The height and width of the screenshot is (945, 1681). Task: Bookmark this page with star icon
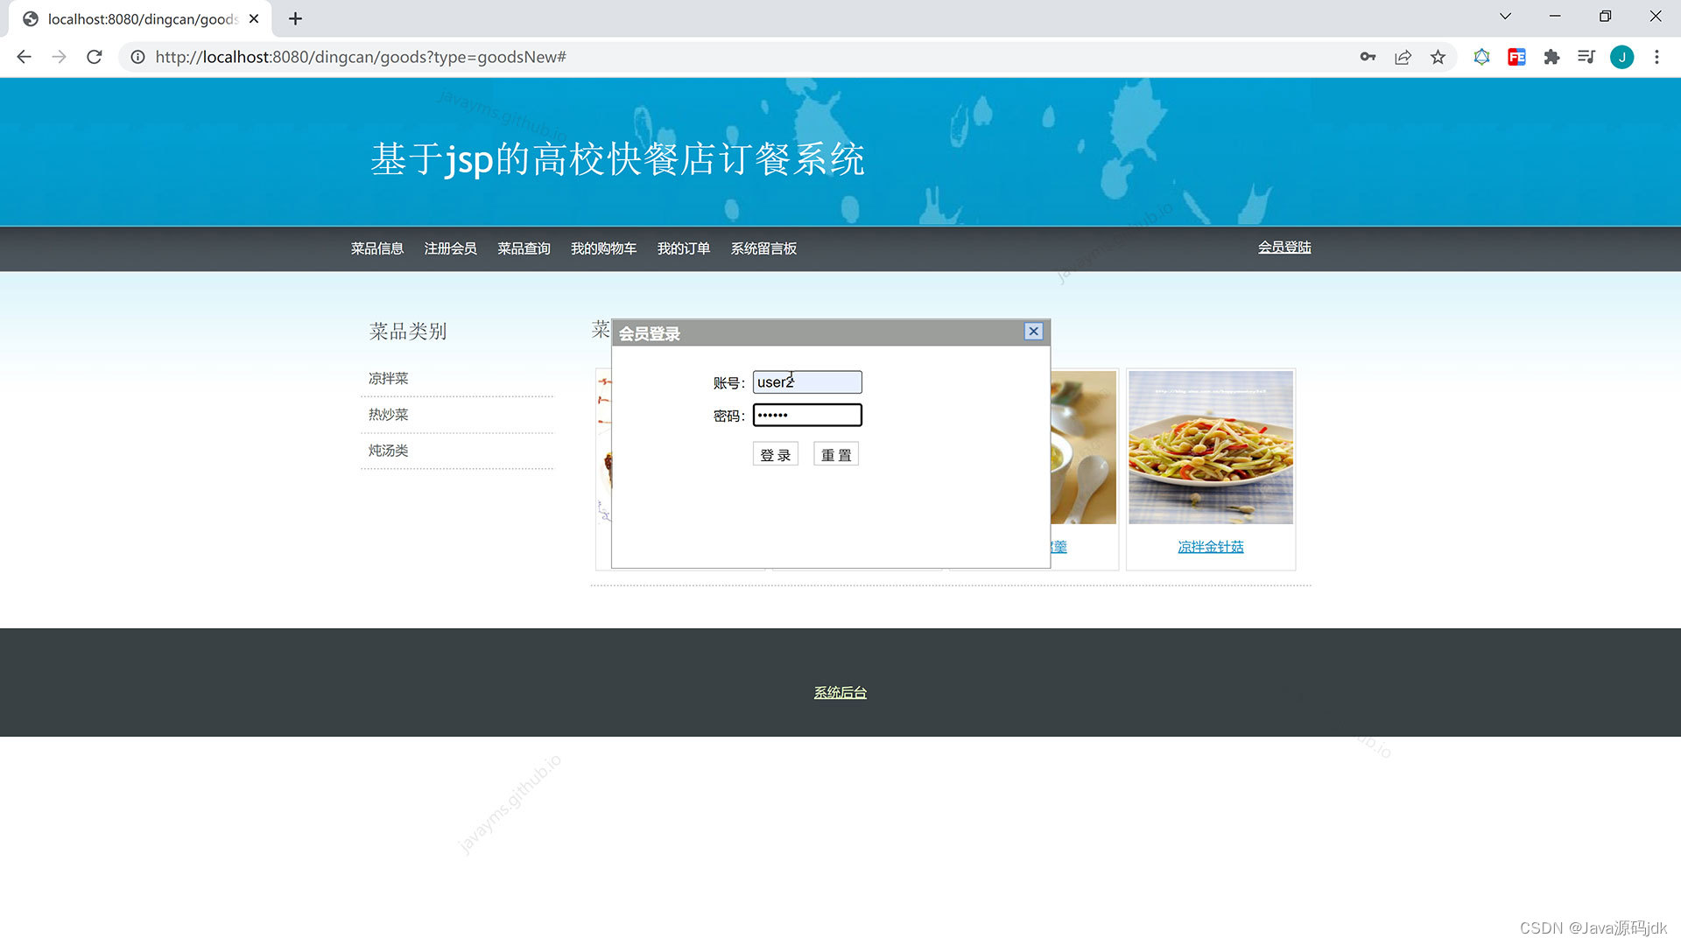tap(1438, 57)
